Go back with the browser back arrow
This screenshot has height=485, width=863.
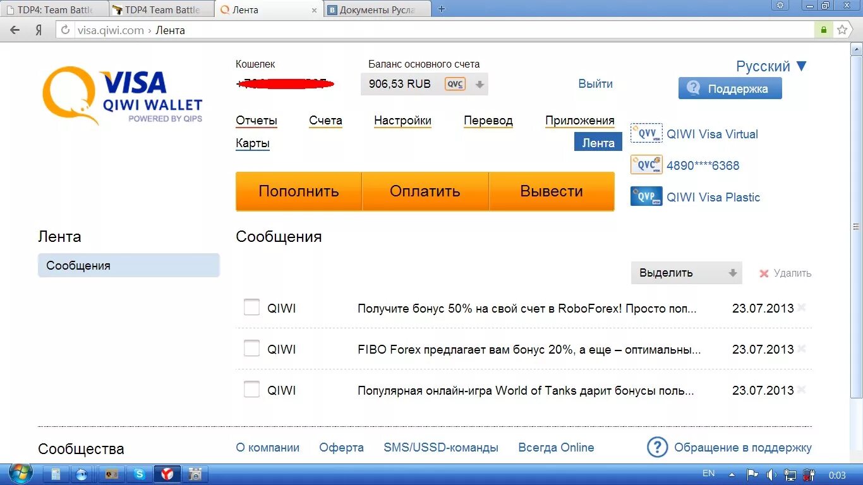coord(15,30)
